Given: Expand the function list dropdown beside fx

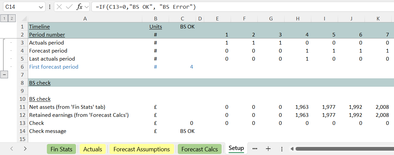Looking at the screenshot, I should [86, 7].
